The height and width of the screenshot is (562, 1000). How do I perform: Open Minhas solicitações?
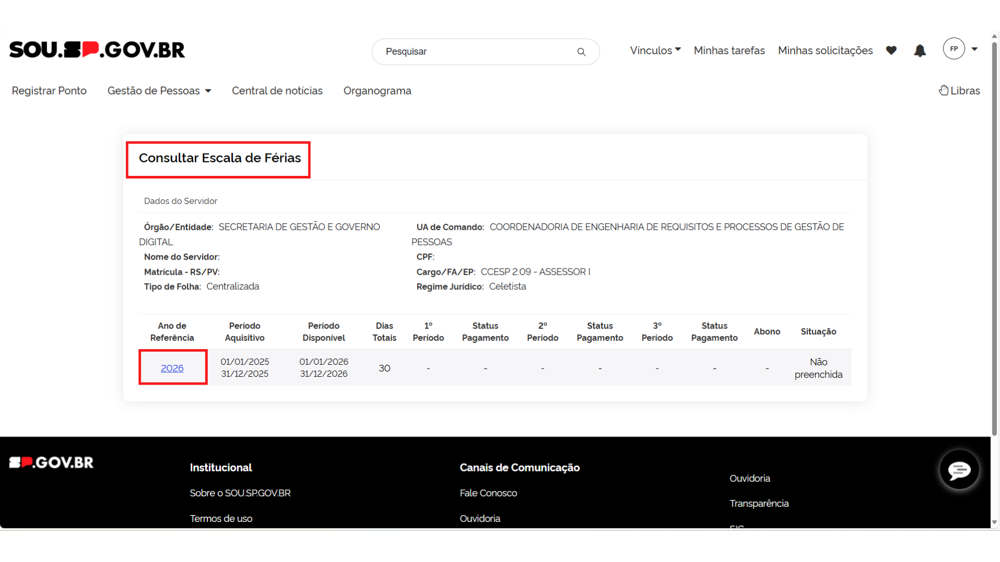click(825, 50)
